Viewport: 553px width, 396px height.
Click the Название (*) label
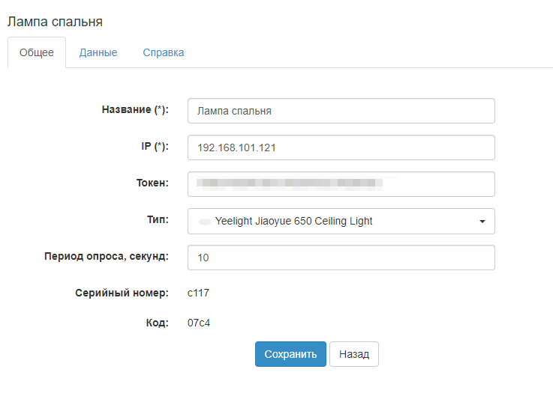coord(135,110)
